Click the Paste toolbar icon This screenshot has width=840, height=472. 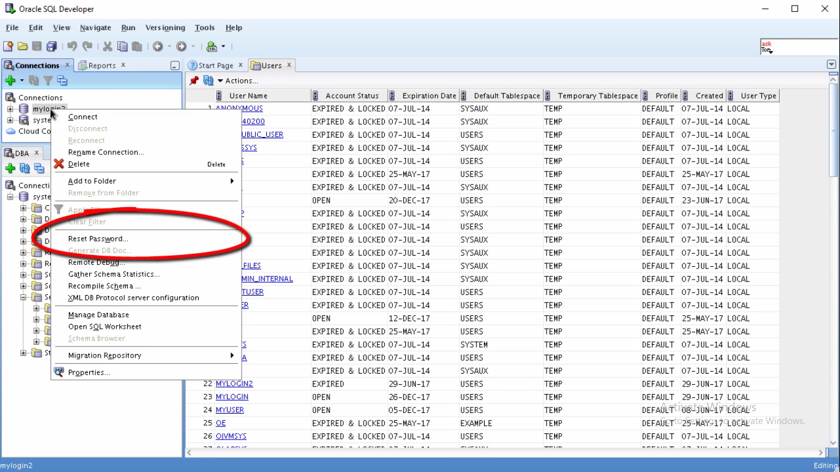tap(137, 46)
